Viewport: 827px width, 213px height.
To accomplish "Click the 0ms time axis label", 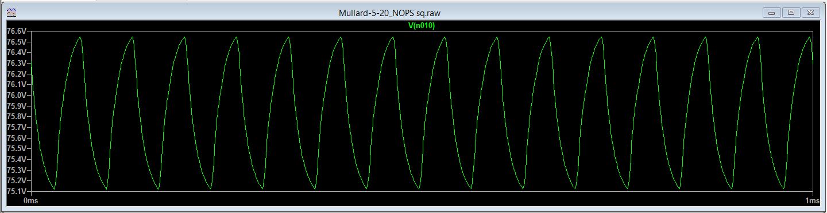I will point(30,201).
